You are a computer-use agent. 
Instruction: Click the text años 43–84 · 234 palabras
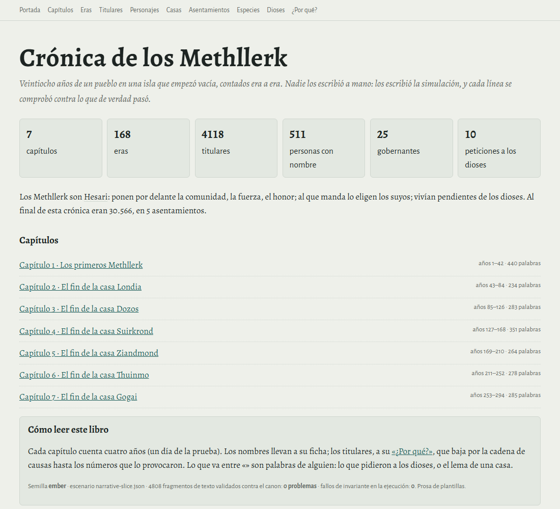508,285
